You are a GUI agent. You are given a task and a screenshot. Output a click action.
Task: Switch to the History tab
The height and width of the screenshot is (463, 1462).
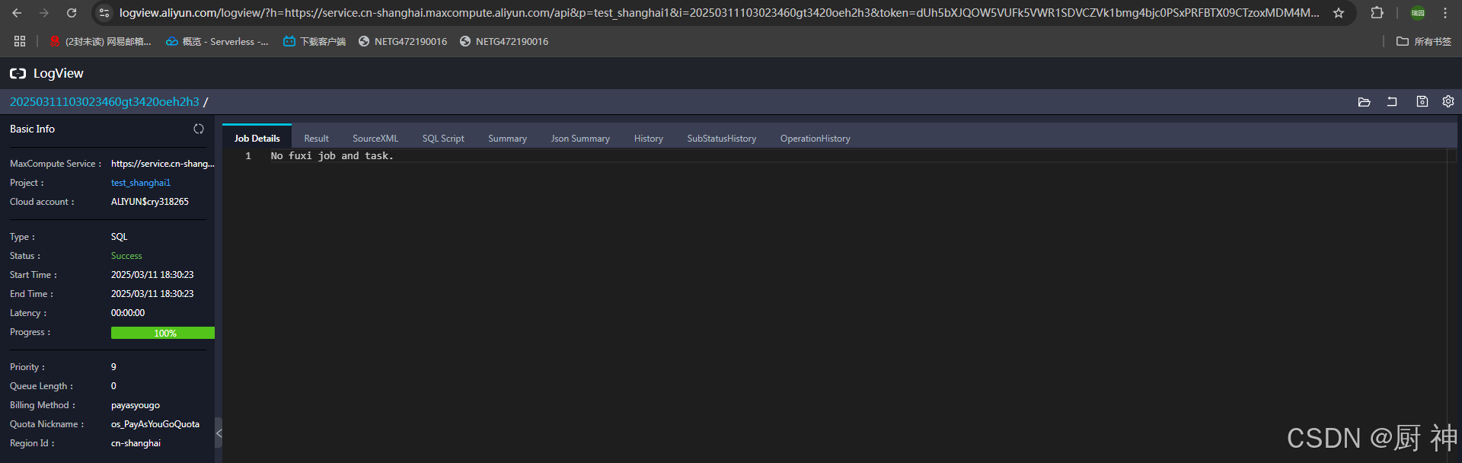click(x=649, y=138)
